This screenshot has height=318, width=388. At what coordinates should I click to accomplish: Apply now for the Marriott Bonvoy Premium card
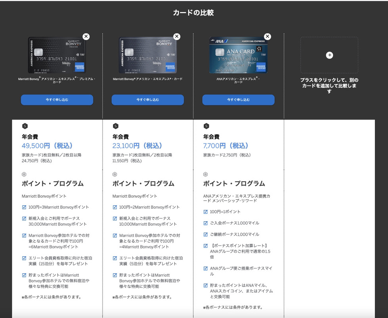[57, 100]
